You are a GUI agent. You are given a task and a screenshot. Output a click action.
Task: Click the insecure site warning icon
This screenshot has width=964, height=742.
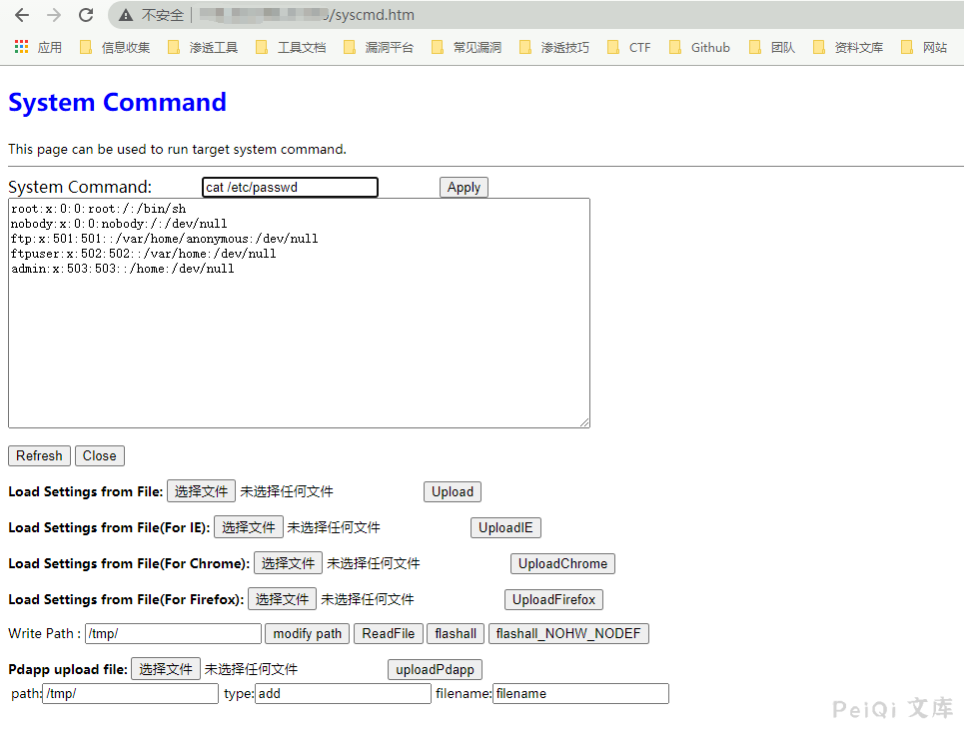[x=126, y=15]
